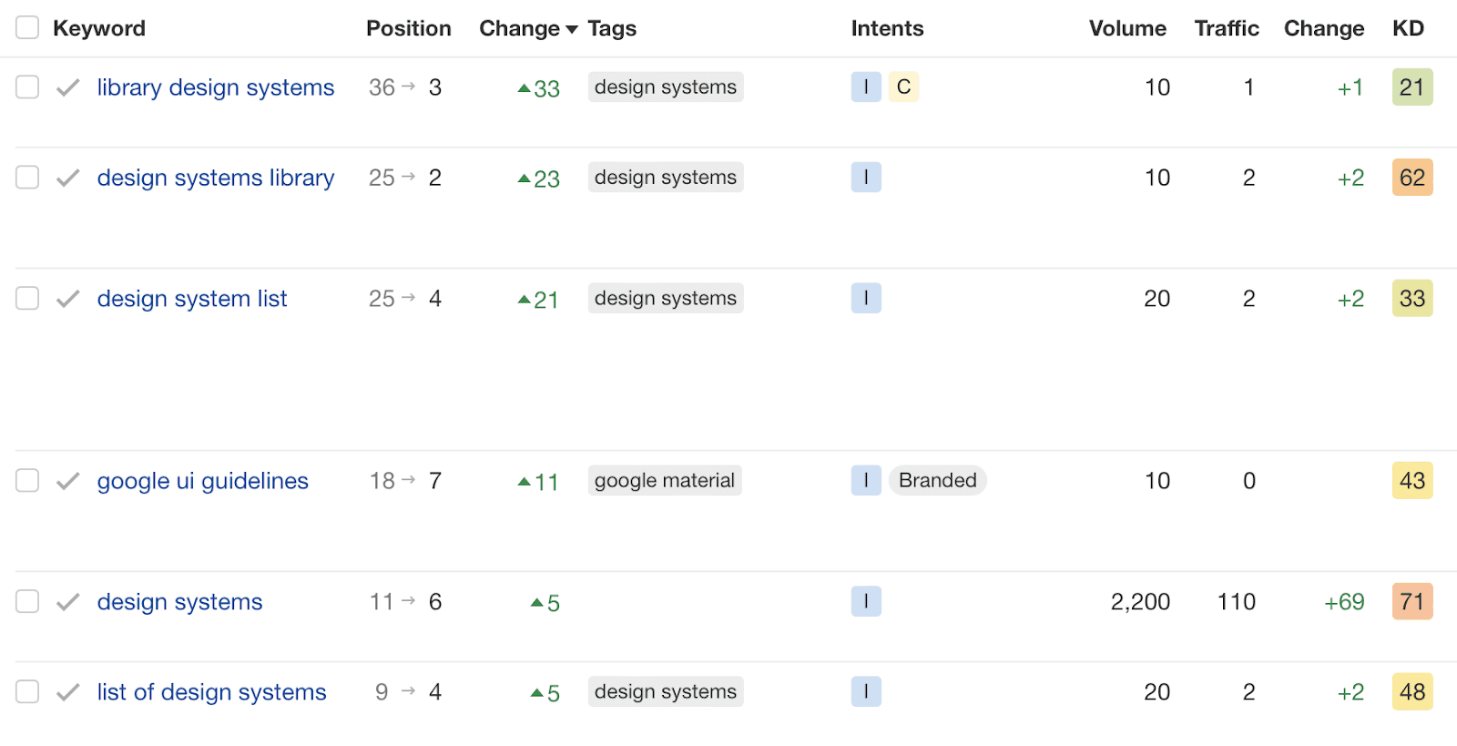Viewport: 1457px width, 746px height.
Task: Click the Traffic column header
Action: pos(1227,28)
